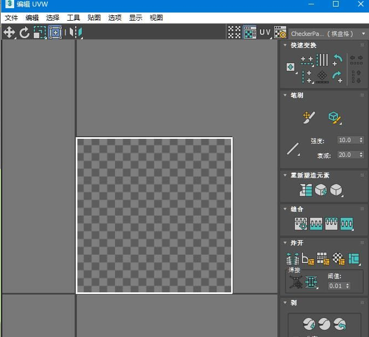Collapse the 笔刷 rollout
This screenshot has width=369, height=337.
285,95
